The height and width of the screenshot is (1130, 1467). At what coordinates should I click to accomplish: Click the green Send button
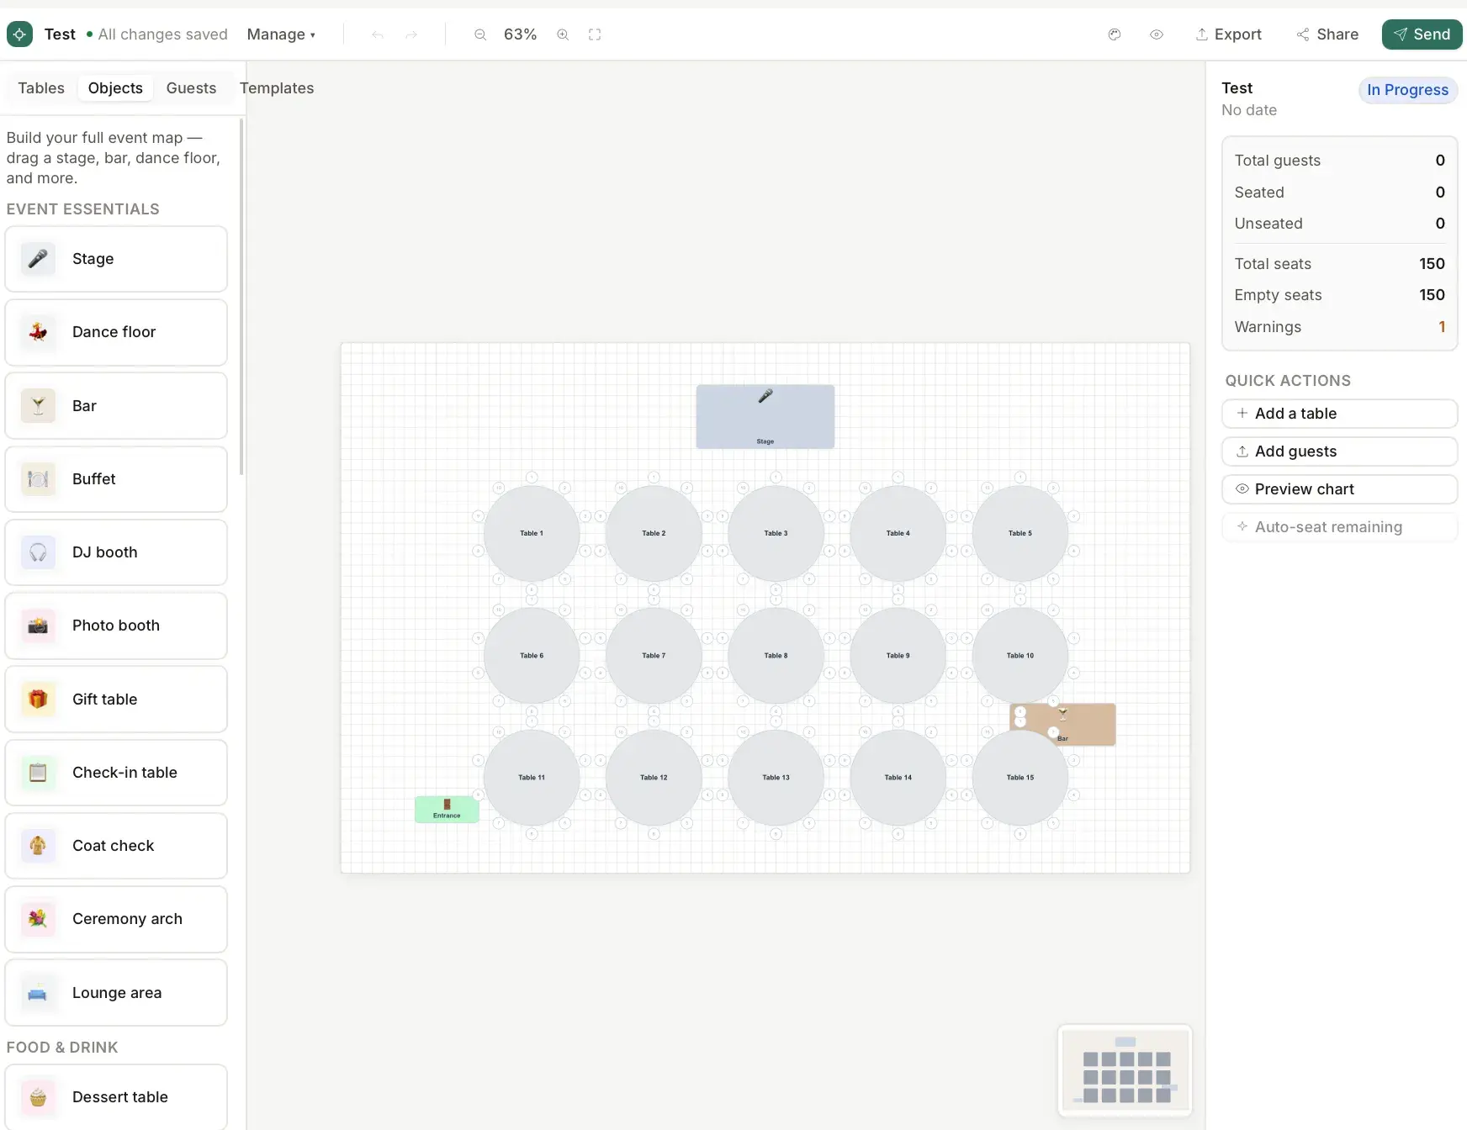coord(1422,34)
